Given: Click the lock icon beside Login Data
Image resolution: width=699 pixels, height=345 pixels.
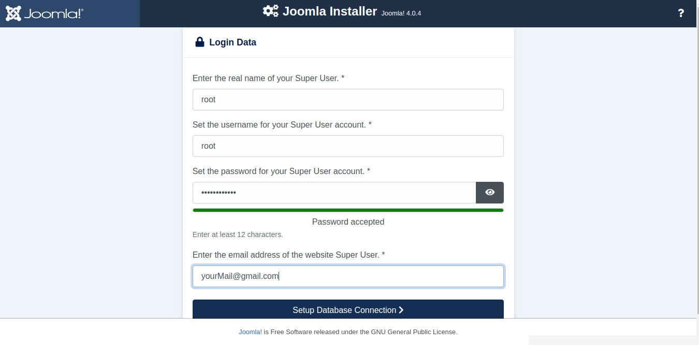Looking at the screenshot, I should tap(199, 42).
